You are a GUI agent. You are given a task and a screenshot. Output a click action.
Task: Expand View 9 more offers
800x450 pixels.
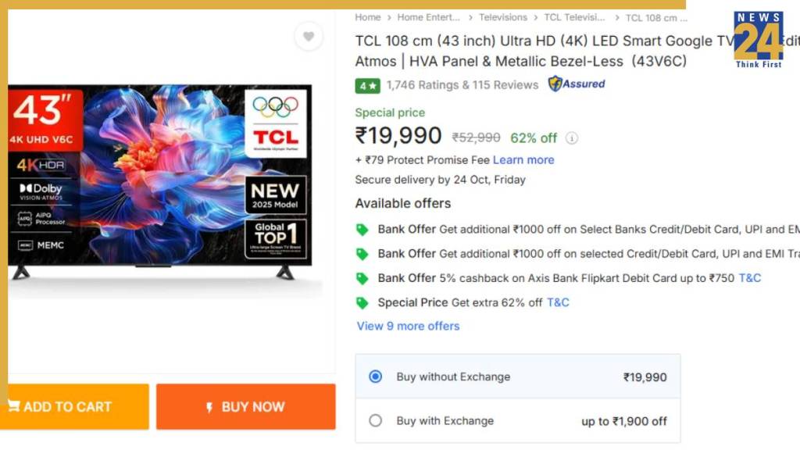pos(408,326)
